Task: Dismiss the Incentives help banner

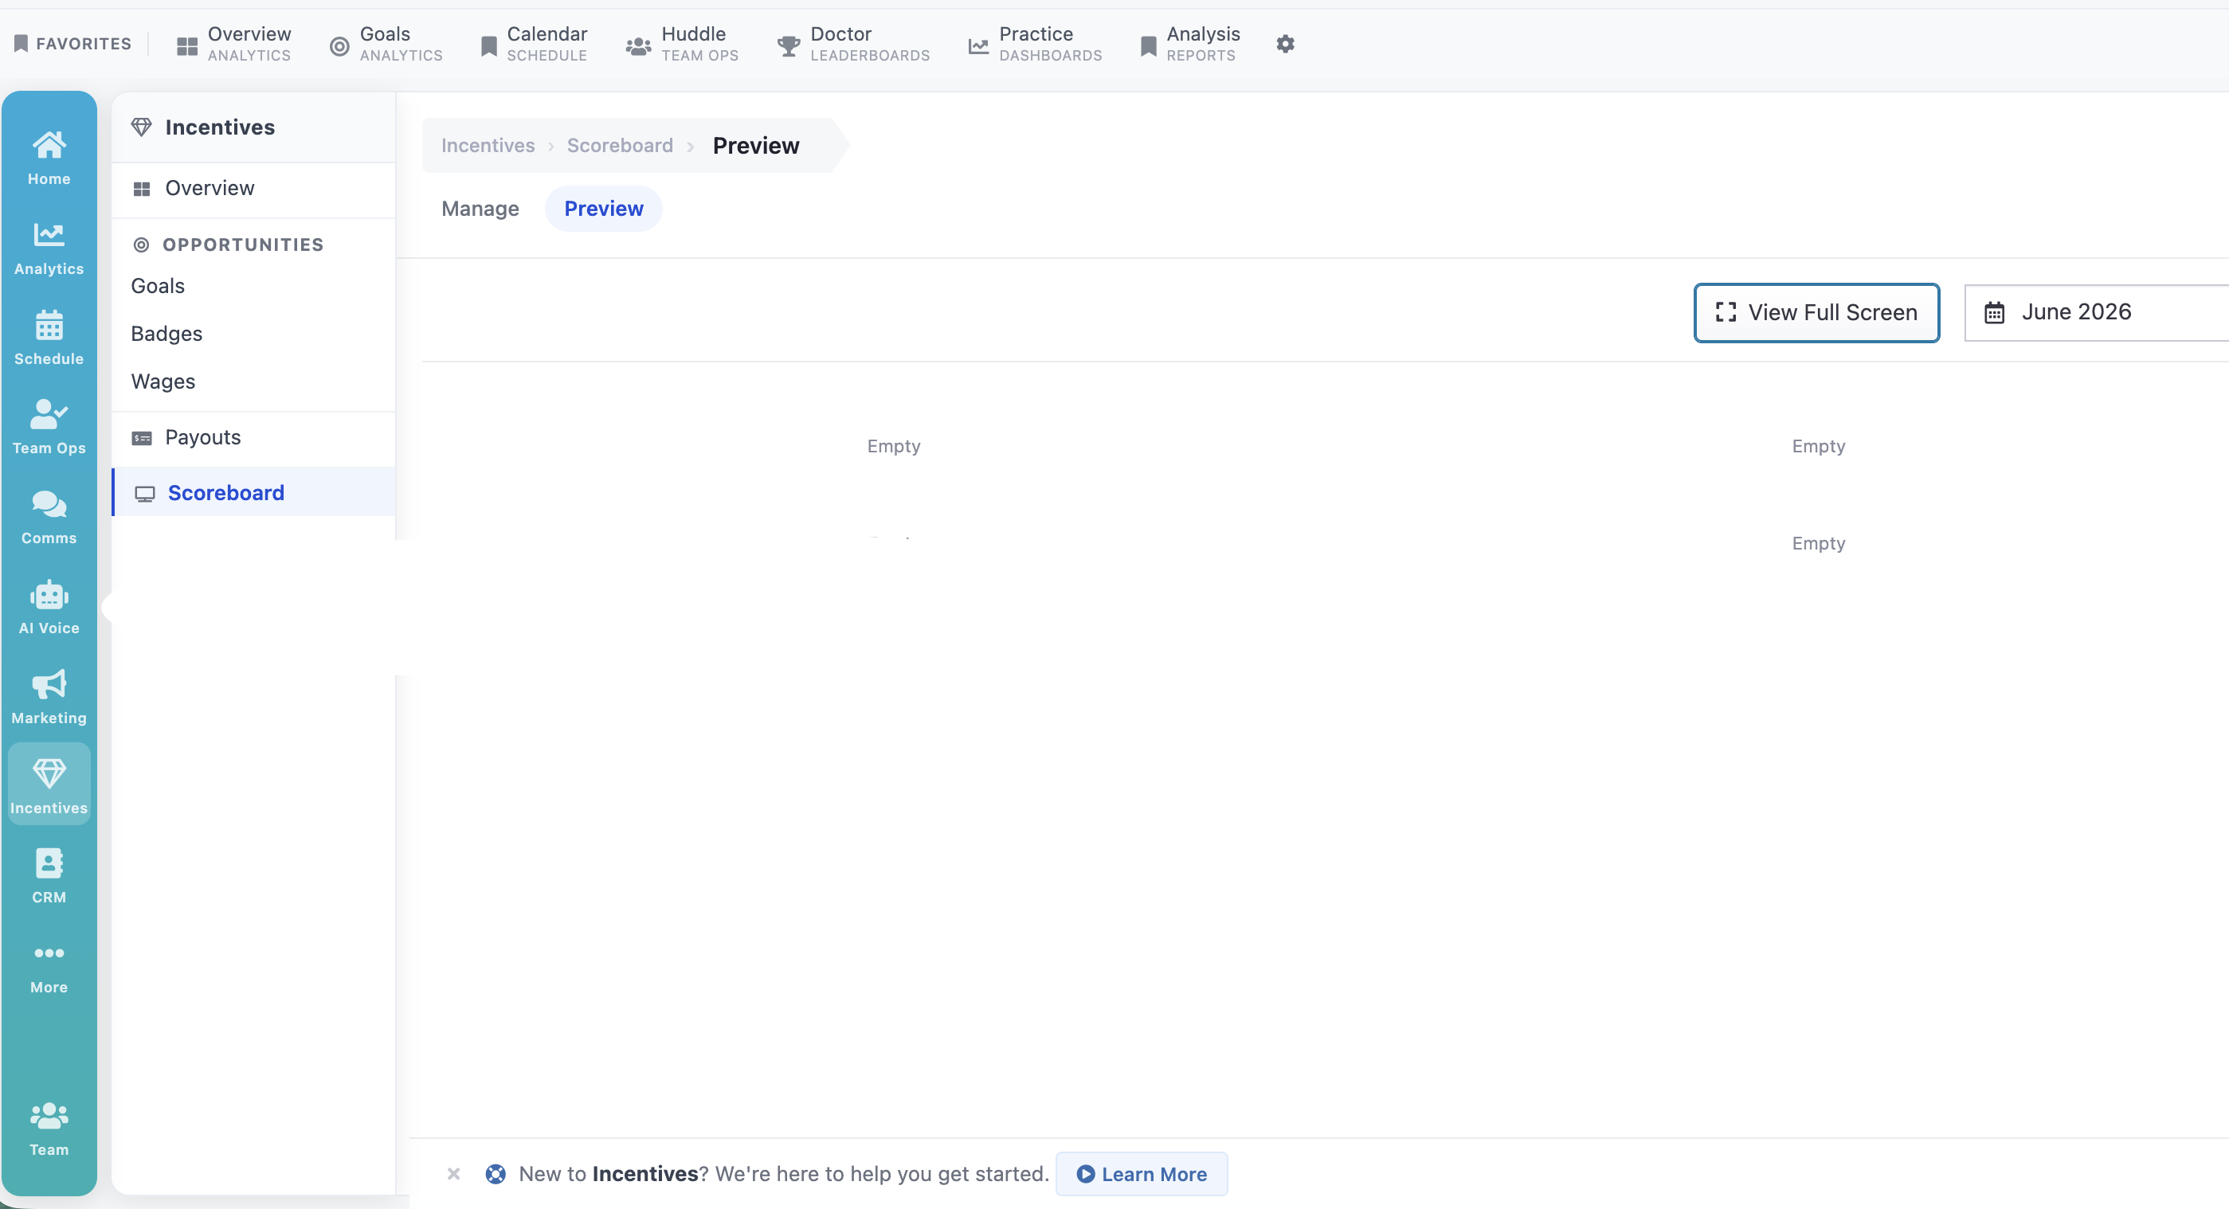Action: tap(453, 1173)
